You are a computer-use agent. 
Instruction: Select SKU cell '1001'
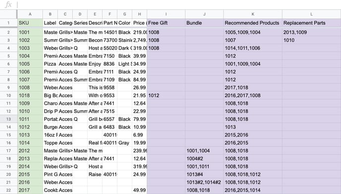[30, 32]
